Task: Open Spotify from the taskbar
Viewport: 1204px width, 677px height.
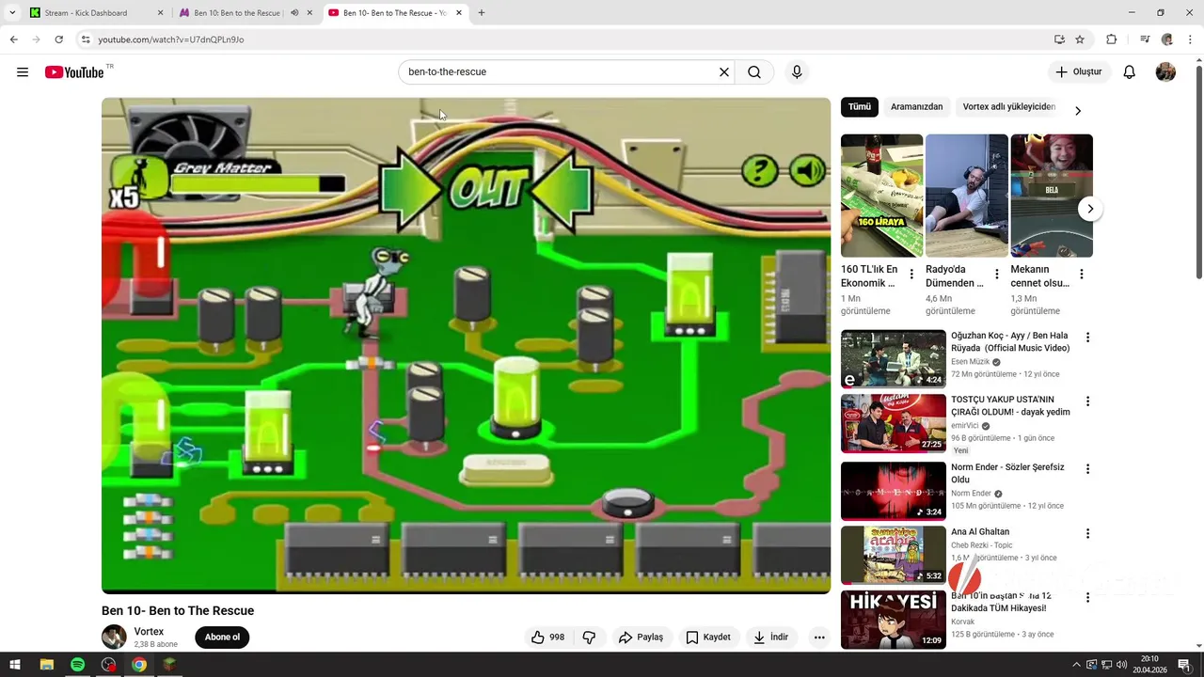Action: click(x=77, y=665)
